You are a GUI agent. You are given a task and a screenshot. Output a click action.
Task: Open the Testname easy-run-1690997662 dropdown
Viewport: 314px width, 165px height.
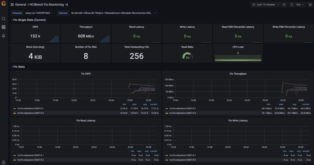39,13
